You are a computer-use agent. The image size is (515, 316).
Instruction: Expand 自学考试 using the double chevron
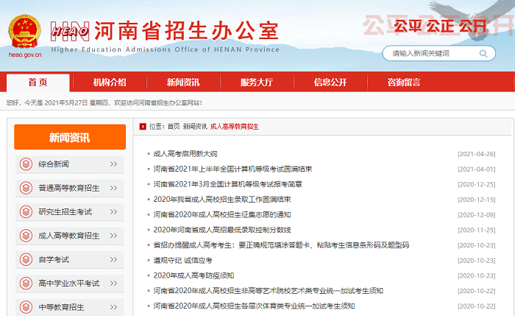coord(113,259)
